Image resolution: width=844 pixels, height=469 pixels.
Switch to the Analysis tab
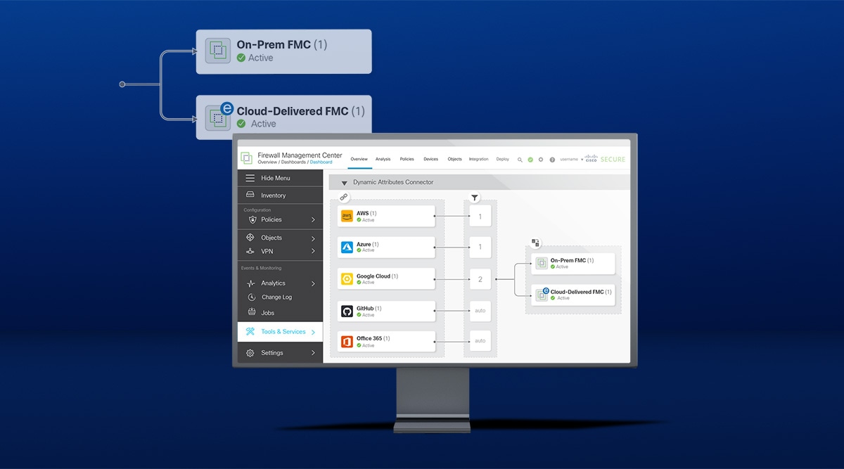click(x=383, y=160)
